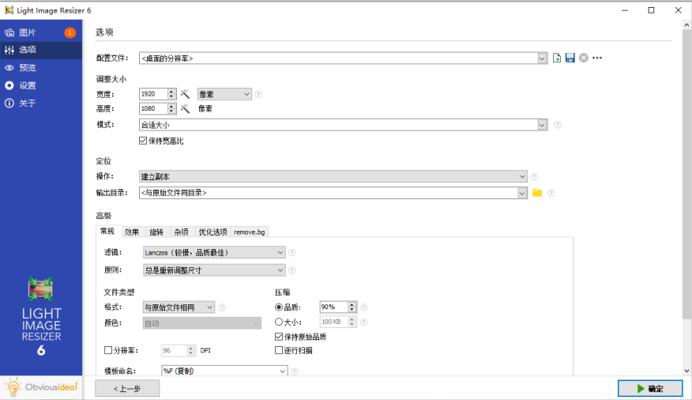Switch to the 杂项 tab
692x400 pixels.
(182, 232)
